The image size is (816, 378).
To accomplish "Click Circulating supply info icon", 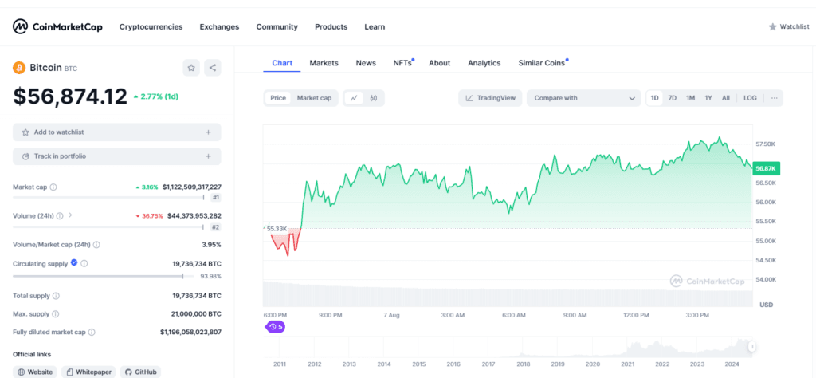I will click(84, 263).
